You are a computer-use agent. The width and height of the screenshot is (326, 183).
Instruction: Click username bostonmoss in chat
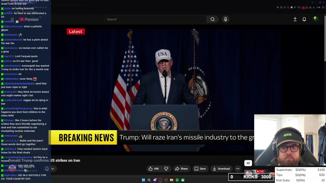[11, 48]
